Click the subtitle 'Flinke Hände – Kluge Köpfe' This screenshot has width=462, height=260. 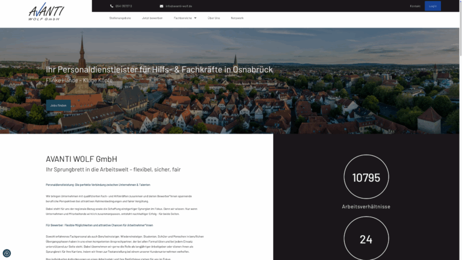[x=79, y=80]
